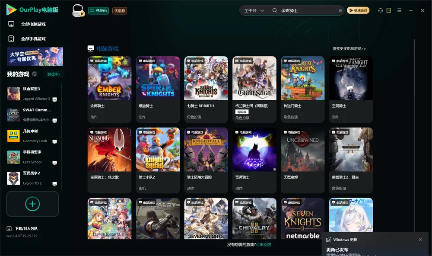Select SWAT Commander in my games list
The width and height of the screenshot is (432, 256).
tap(32, 115)
